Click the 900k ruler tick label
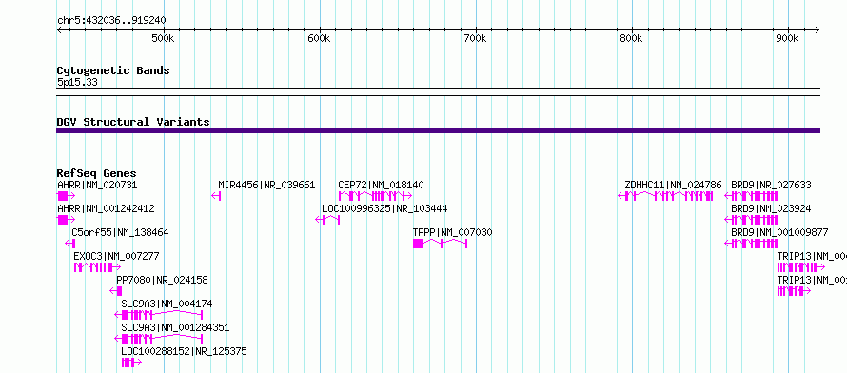Image resolution: width=847 pixels, height=373 pixels. point(788,39)
